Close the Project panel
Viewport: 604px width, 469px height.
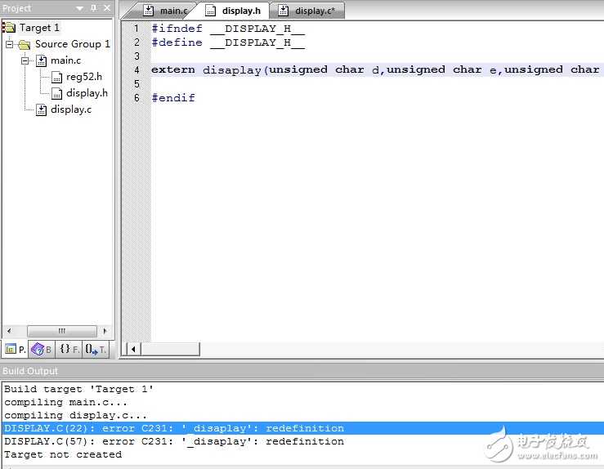click(107, 7)
